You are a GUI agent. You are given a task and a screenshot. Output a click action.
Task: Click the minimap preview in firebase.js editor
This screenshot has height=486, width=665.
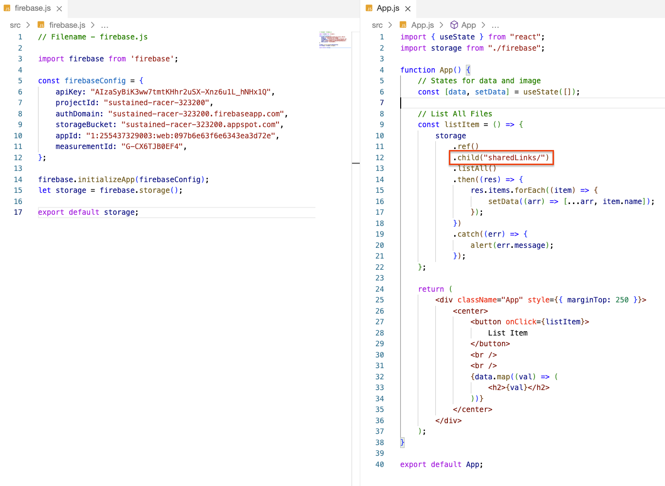click(334, 40)
